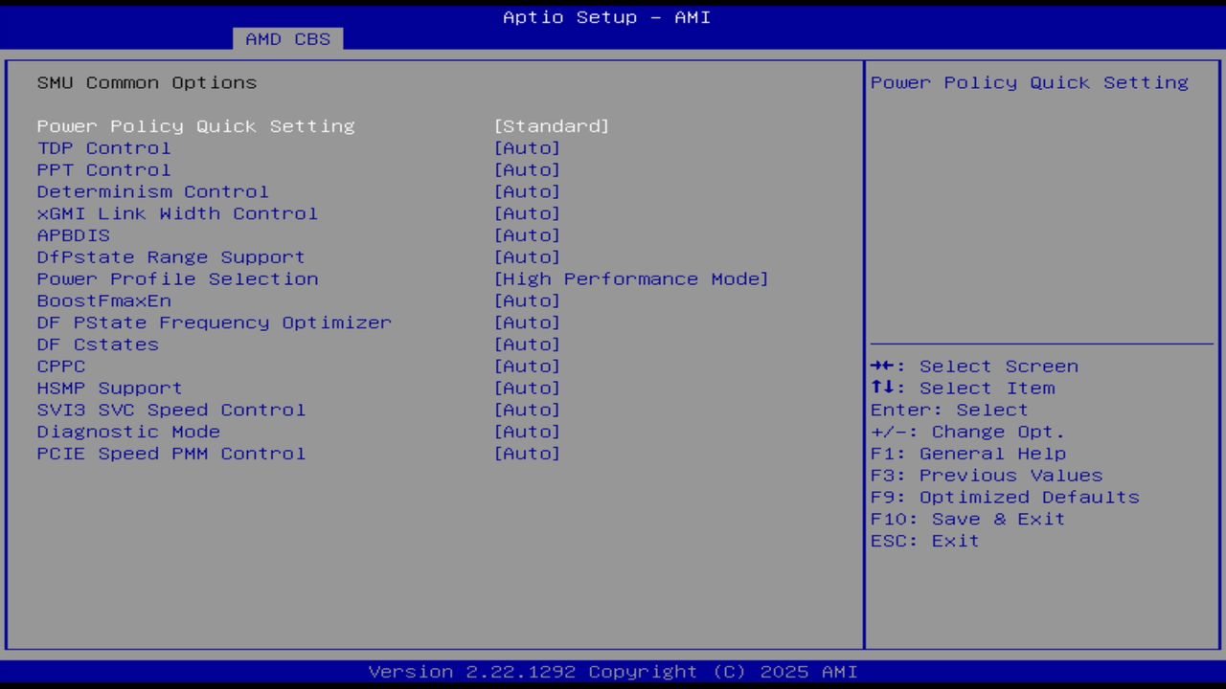This screenshot has width=1226, height=689.
Task: Select the DfPstate Range Support label
Action: [x=170, y=257]
